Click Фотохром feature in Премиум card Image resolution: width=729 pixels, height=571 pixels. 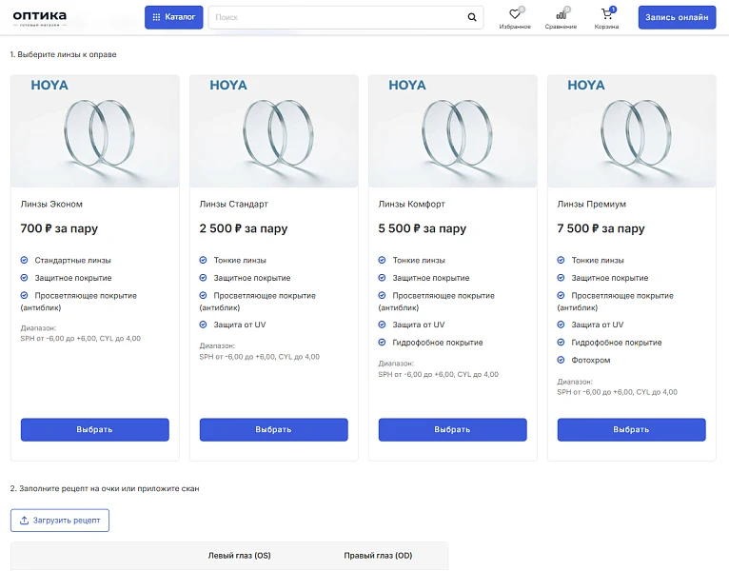click(x=591, y=361)
